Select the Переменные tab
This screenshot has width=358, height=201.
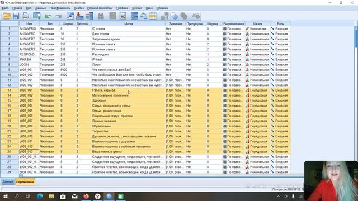[25, 182]
